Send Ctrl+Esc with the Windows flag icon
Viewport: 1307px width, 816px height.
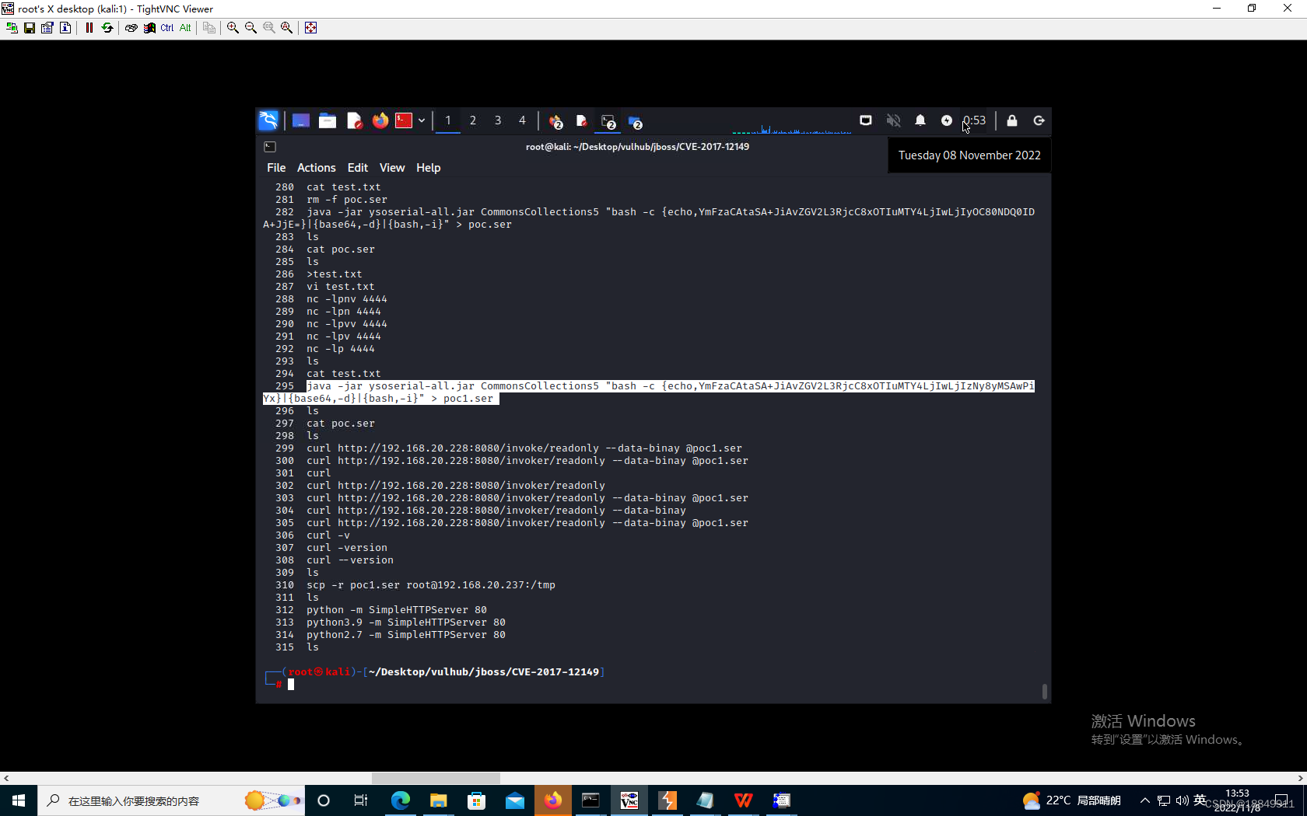[149, 28]
